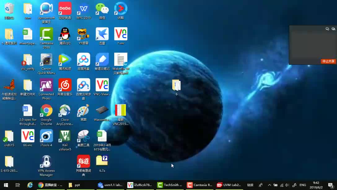This screenshot has height=190, width=337.
Task: Open Task View on taskbar
Action: [x=18, y=185]
